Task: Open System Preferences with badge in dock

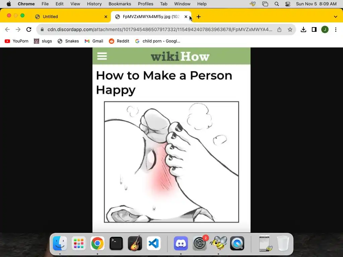Action: 200,243
